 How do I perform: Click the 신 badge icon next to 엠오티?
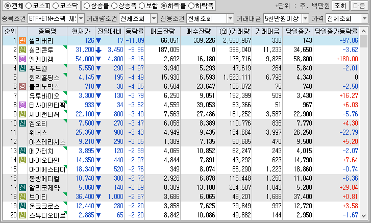(x=22, y=123)
